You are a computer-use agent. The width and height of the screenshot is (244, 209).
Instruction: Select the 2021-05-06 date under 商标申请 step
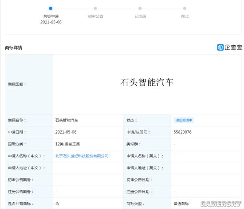[51, 22]
